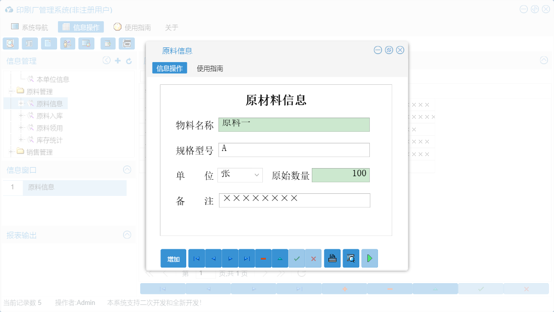The image size is (554, 312).
Task: Open print dialog with printer icon
Action: coord(332,258)
